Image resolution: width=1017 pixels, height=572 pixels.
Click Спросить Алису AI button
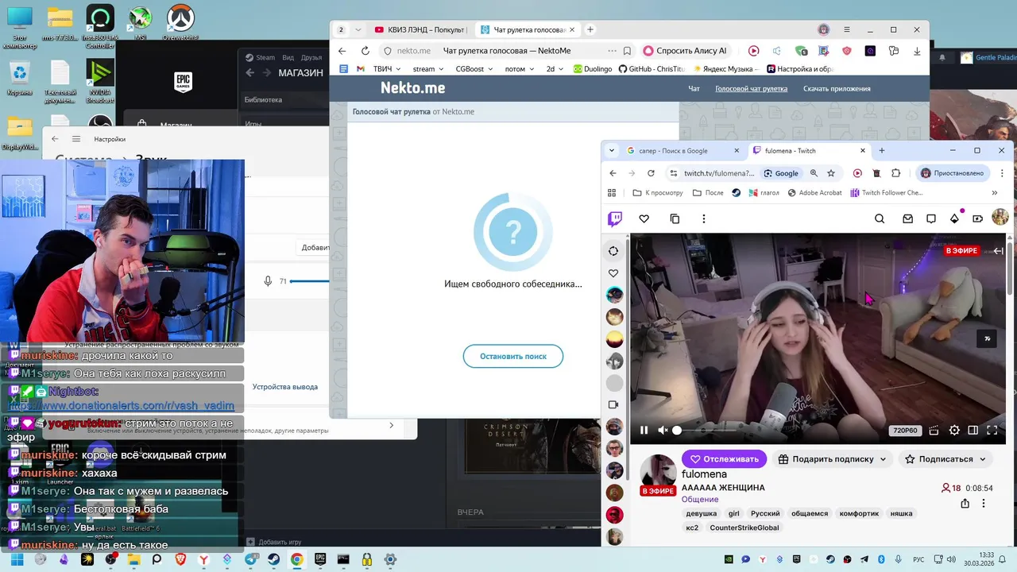(x=686, y=51)
